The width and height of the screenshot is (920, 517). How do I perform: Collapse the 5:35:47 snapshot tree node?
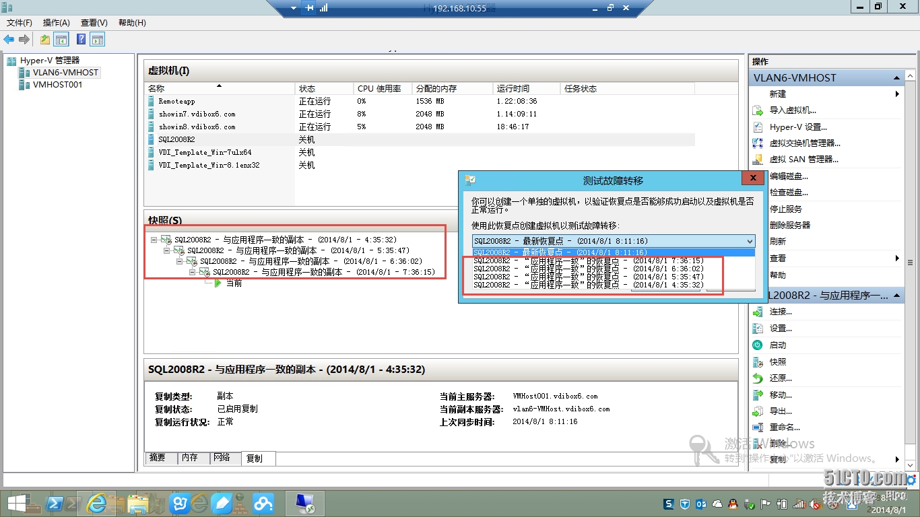(167, 250)
